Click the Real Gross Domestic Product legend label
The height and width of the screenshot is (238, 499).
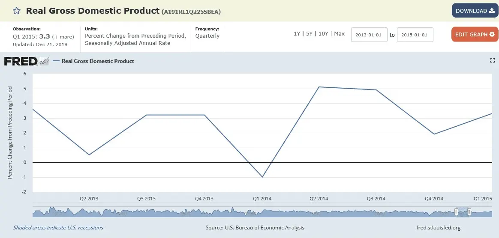click(x=98, y=61)
